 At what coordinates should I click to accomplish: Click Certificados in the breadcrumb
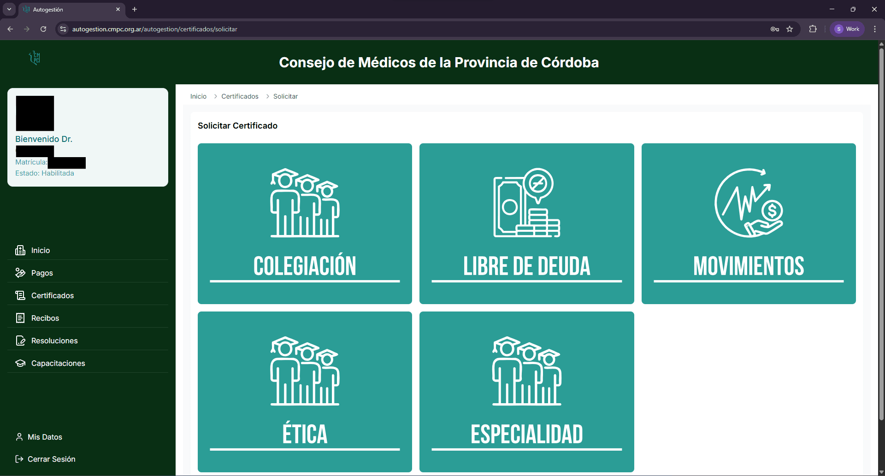[240, 96]
